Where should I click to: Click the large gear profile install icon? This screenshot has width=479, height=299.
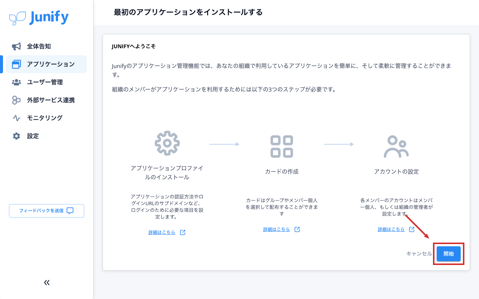(x=167, y=143)
